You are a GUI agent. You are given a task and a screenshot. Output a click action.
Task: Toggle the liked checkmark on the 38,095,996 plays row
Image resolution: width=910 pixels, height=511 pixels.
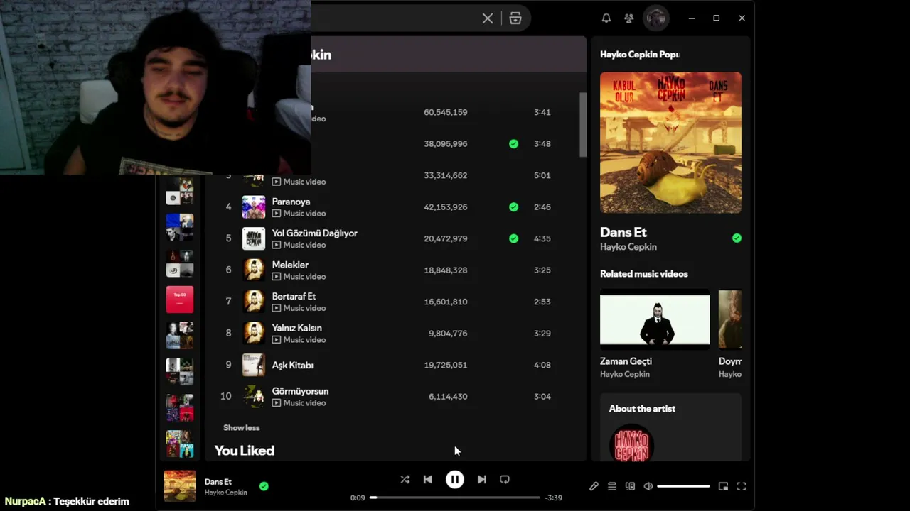tap(513, 144)
